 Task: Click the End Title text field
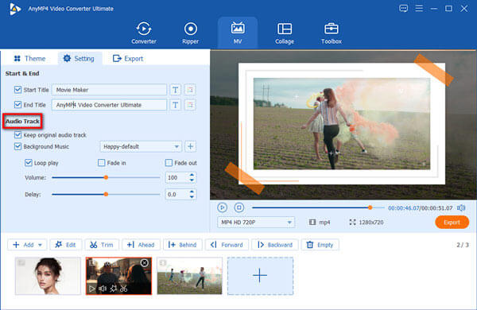click(x=109, y=105)
